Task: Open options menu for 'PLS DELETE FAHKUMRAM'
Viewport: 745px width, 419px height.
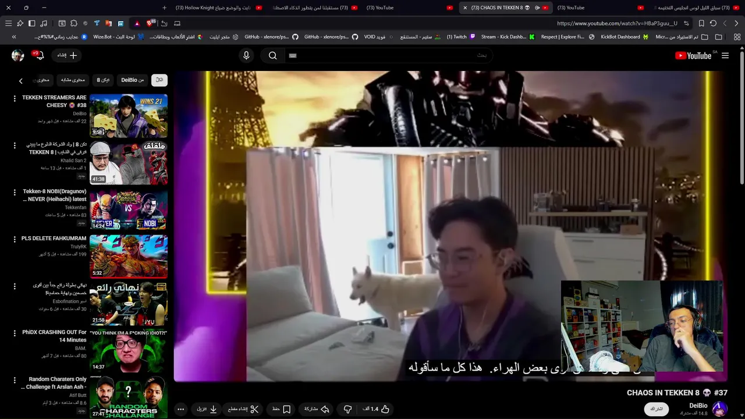Action: (x=15, y=239)
